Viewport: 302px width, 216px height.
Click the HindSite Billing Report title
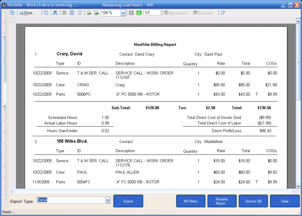point(155,44)
